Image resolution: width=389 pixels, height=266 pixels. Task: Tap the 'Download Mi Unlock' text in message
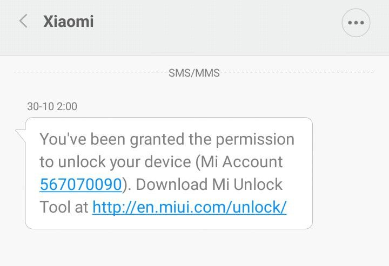209,185
